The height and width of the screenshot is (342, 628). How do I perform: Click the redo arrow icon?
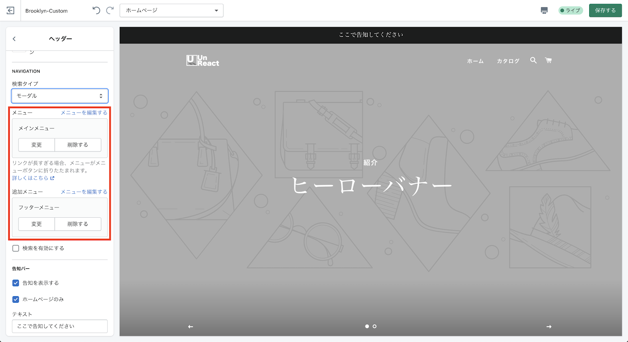click(x=110, y=11)
